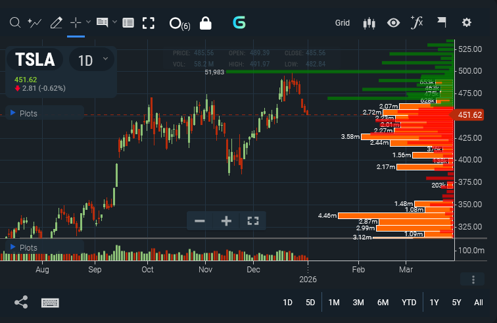The image size is (497, 323).
Task: Expand the price chart Plots panel
Action: click(x=24, y=113)
